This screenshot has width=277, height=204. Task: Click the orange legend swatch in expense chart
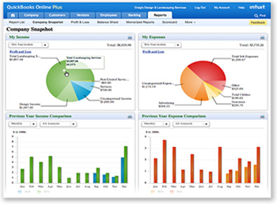pyautogui.click(x=153, y=192)
